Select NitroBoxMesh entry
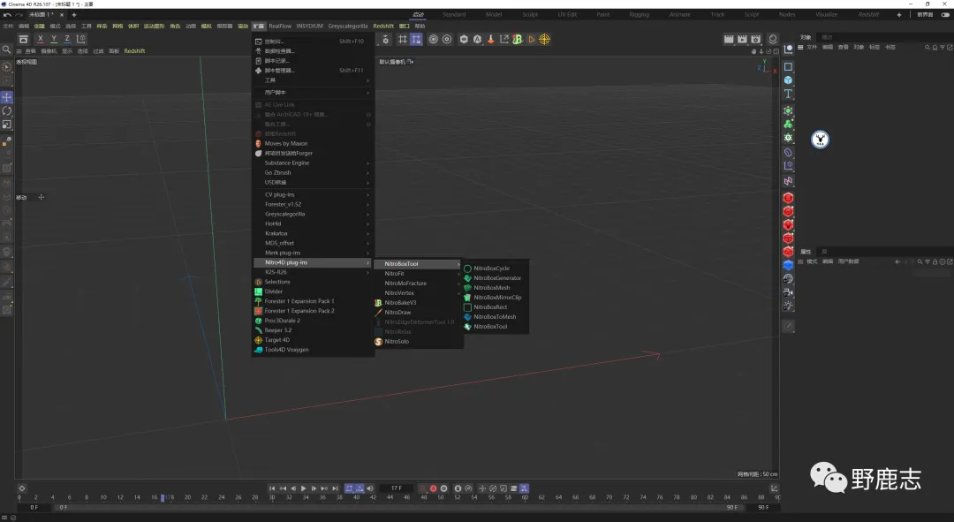Viewport: 954px width, 522px height. (495, 288)
